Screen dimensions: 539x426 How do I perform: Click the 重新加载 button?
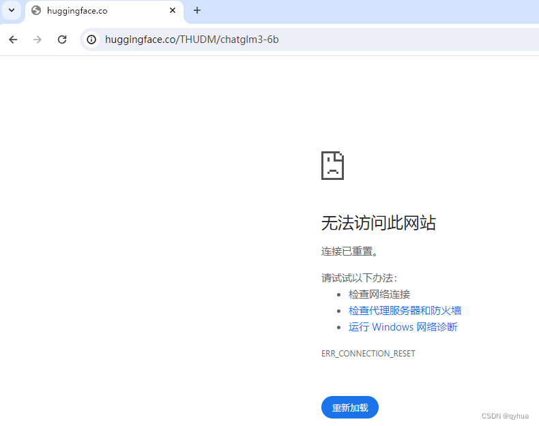[x=350, y=408]
